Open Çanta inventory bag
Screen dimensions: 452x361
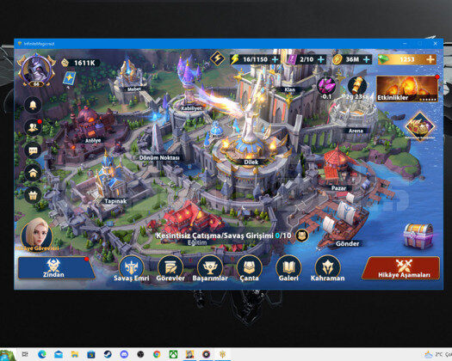[x=249, y=268]
